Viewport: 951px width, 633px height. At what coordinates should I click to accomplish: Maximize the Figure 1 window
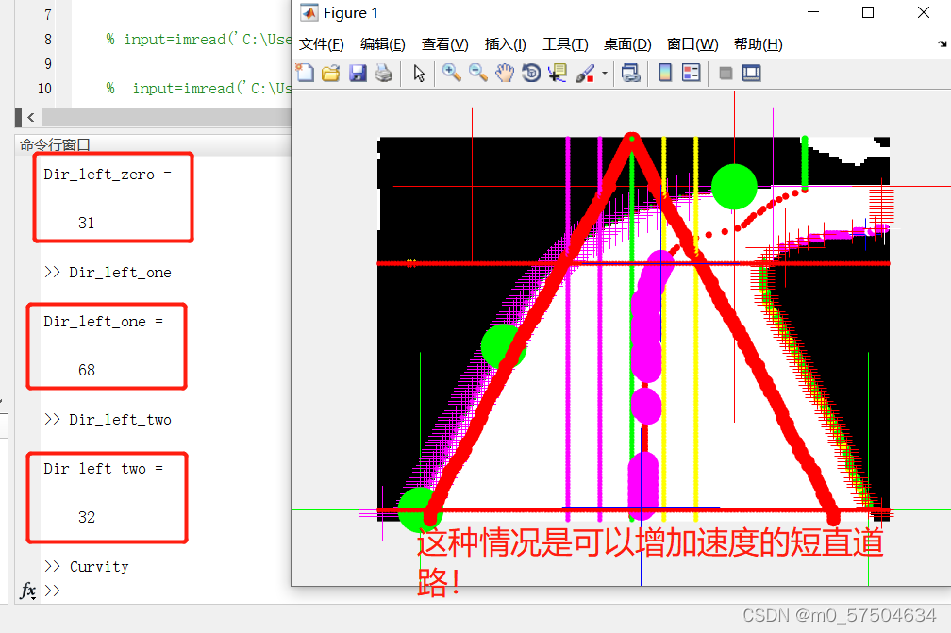(868, 12)
